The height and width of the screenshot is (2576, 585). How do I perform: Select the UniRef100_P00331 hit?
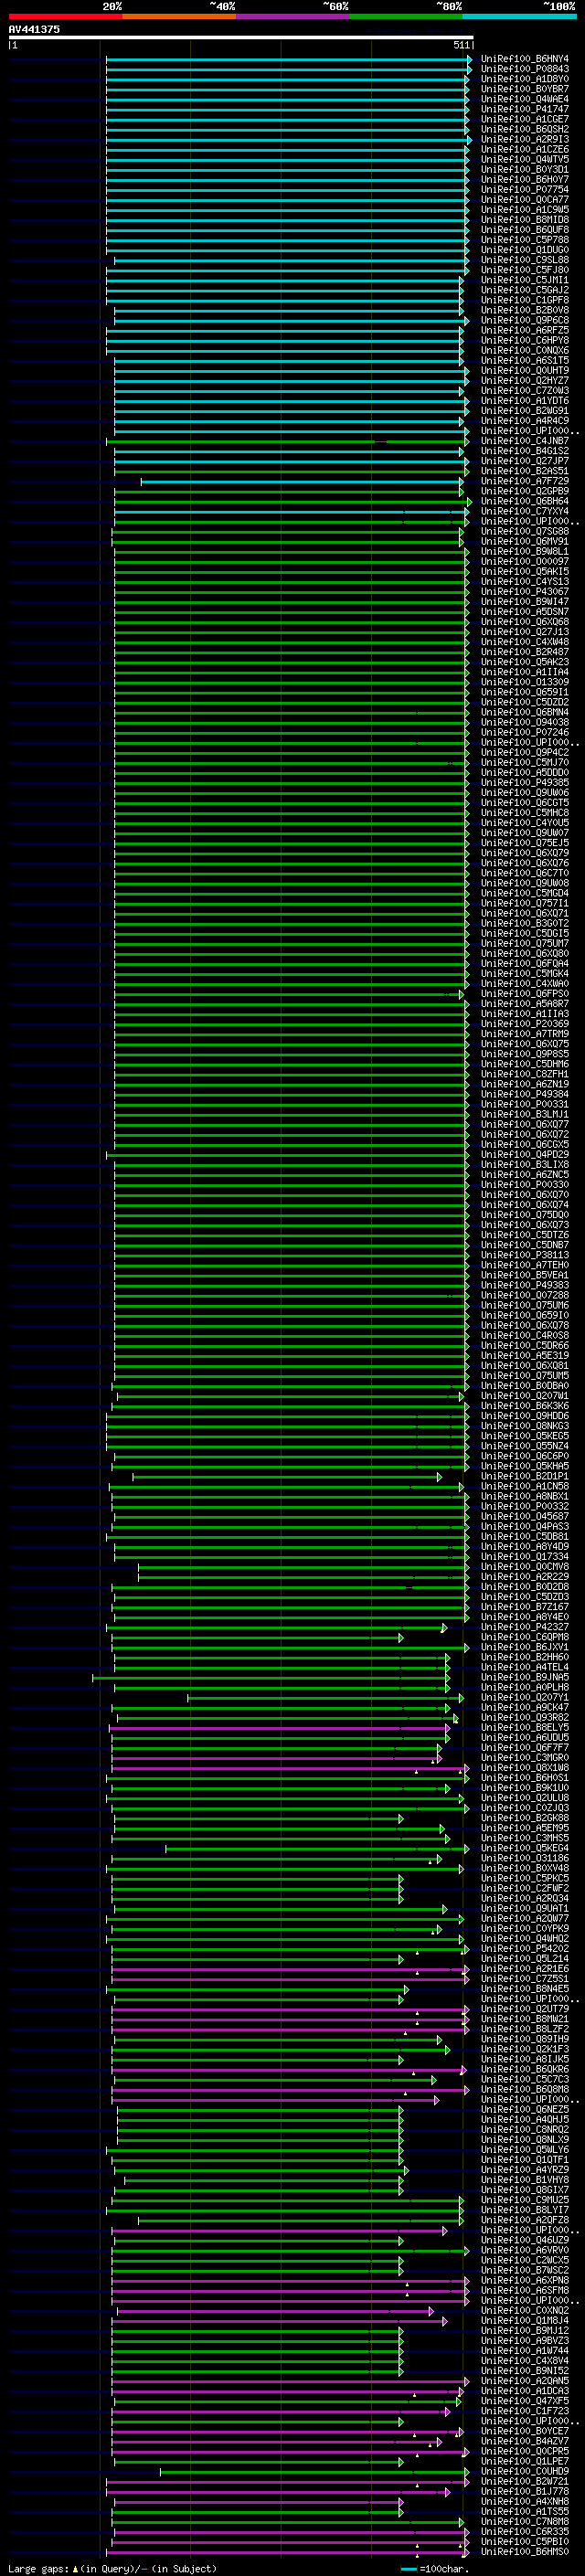click(x=525, y=1104)
